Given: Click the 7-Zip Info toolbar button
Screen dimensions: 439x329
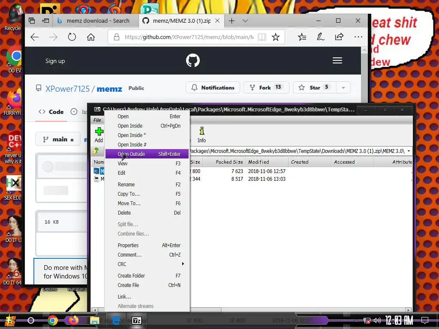Looking at the screenshot, I should (201, 135).
